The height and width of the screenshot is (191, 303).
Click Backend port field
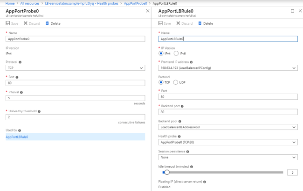coord(228,112)
